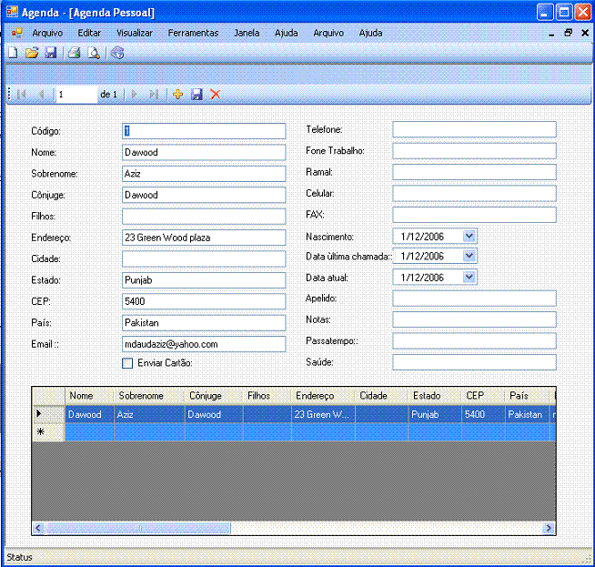Click the Email field with mdaudaziz@yahoo.com
The width and height of the screenshot is (595, 567).
pos(204,344)
